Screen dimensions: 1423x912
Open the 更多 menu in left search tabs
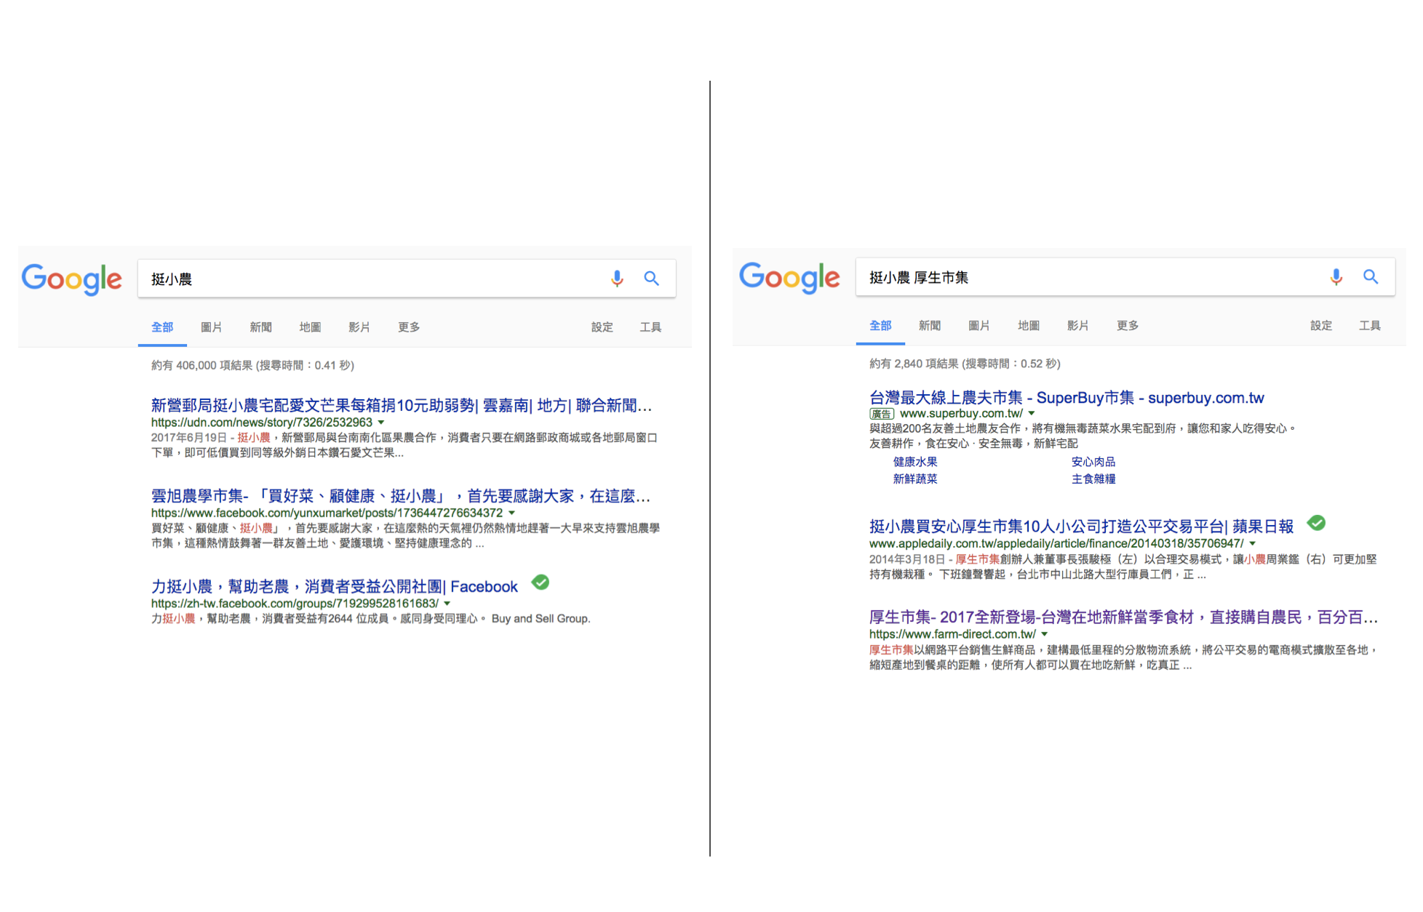pos(409,327)
